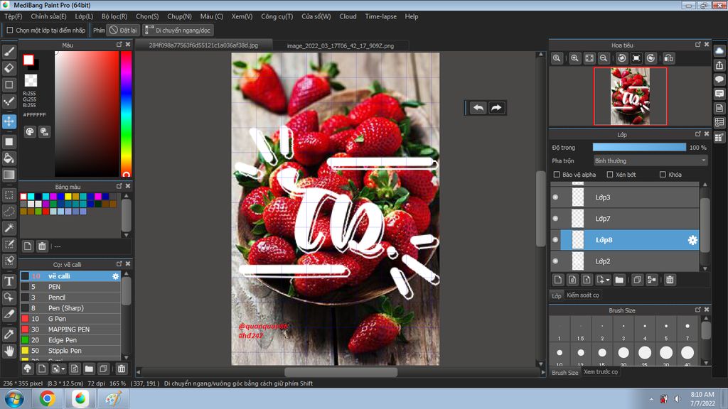The image size is (728, 409).
Task: Add a layer folder in layer panel
Action: [619, 280]
